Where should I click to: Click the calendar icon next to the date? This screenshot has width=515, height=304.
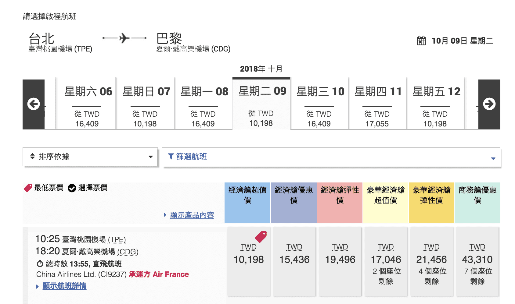pos(422,41)
